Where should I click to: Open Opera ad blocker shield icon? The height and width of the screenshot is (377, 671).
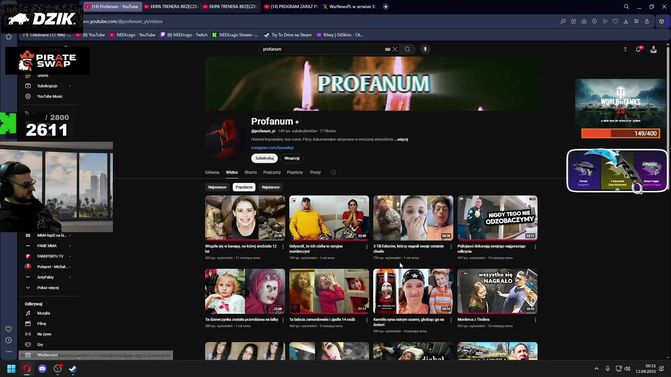(594, 21)
